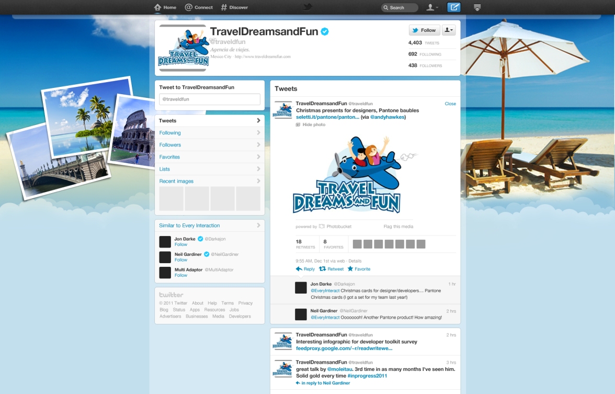The width and height of the screenshot is (615, 394).
Task: Open the traveldreamsfun.com website link
Action: [263, 57]
